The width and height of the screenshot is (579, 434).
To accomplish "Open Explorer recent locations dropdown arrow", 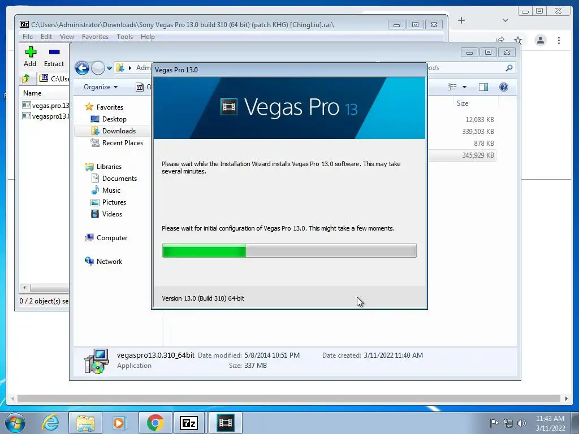I will (109, 68).
